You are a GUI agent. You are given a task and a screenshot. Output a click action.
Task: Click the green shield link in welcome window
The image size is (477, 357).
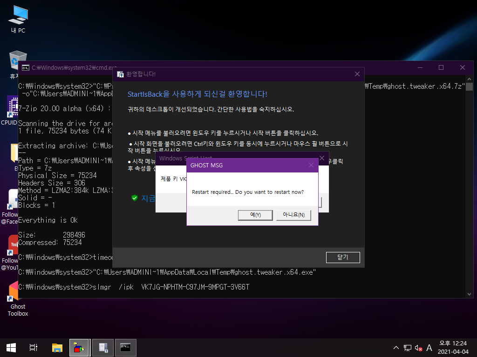tap(143, 198)
